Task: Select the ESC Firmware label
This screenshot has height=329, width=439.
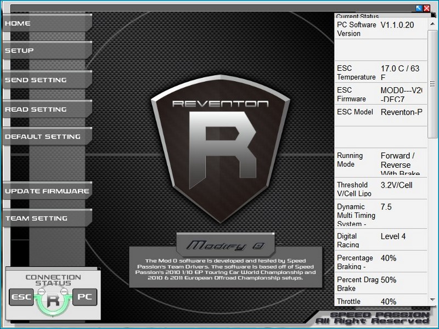Action: click(x=351, y=94)
